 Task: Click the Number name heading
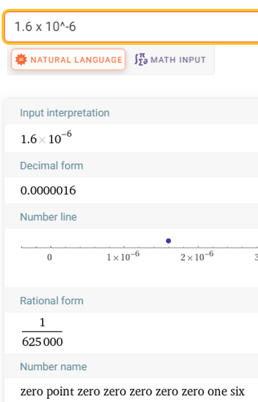pyautogui.click(x=54, y=366)
